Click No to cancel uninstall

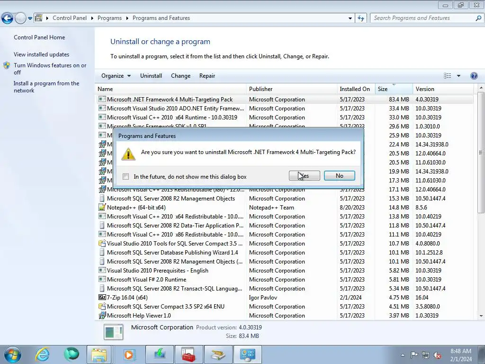(339, 176)
